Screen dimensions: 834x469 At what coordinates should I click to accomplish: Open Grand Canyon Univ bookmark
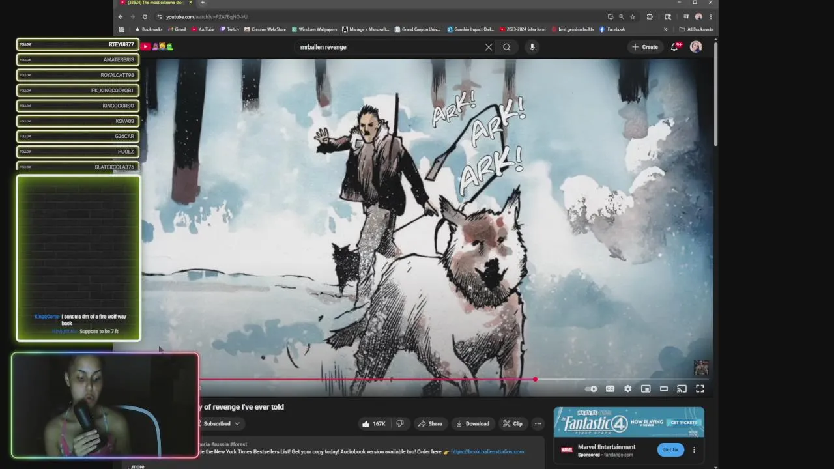(418, 29)
